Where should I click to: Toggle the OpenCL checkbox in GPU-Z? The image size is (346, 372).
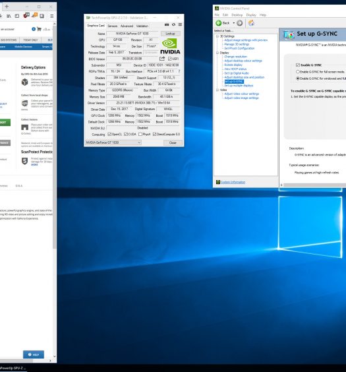pos(109,135)
